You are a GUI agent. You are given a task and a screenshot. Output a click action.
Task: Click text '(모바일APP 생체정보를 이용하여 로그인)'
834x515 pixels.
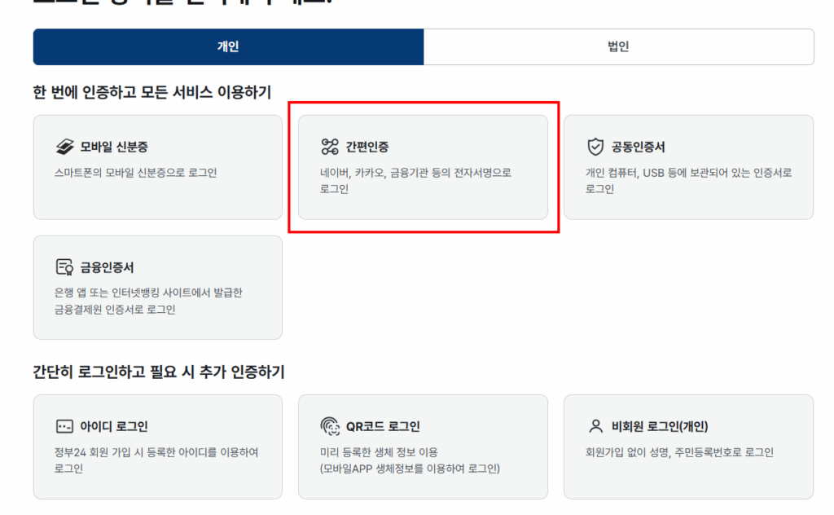[x=410, y=469]
